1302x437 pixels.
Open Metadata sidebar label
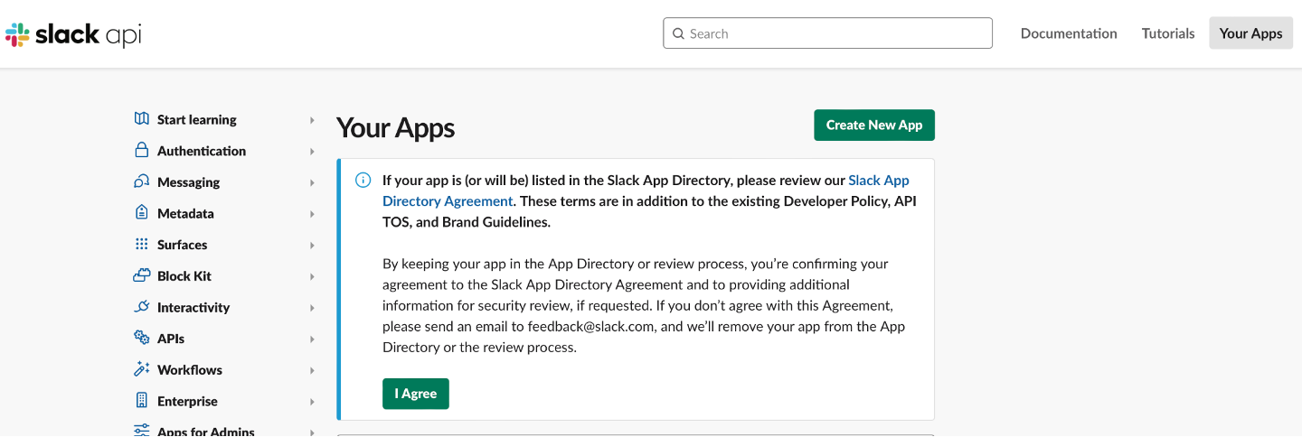point(185,213)
